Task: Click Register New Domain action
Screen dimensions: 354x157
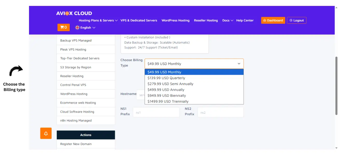Action: [x=76, y=144]
